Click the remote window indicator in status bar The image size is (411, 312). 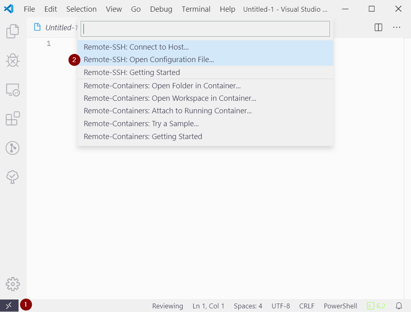coord(9,306)
